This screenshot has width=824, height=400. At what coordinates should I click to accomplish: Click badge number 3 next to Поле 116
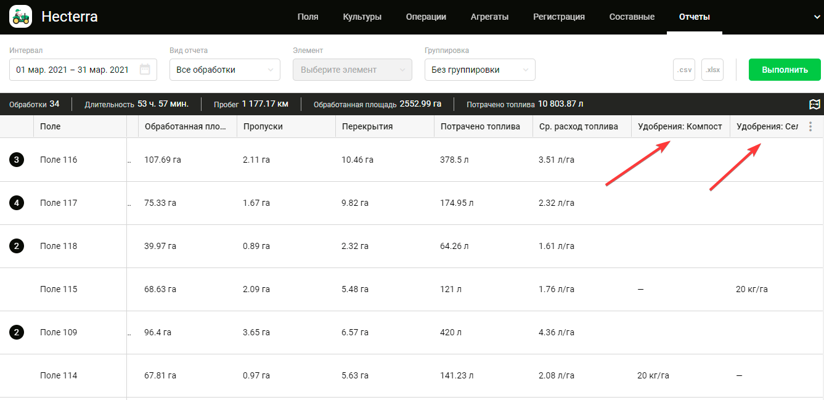point(17,160)
